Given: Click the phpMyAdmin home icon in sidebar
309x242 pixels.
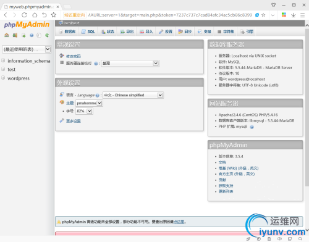Looking at the screenshot, I should click(7, 35).
